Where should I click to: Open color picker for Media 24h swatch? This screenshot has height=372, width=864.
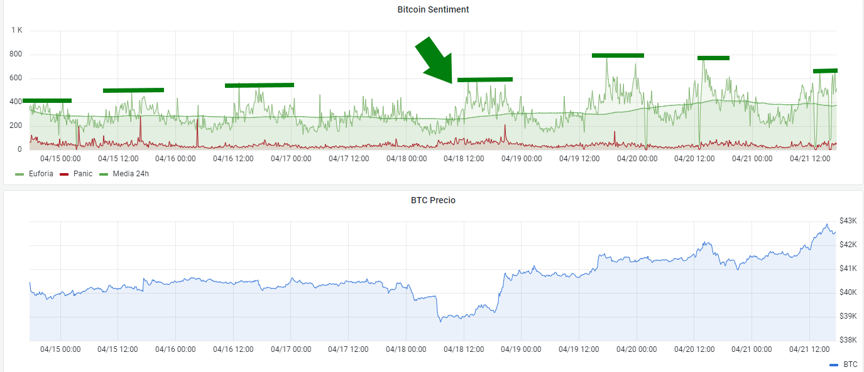pyautogui.click(x=104, y=174)
